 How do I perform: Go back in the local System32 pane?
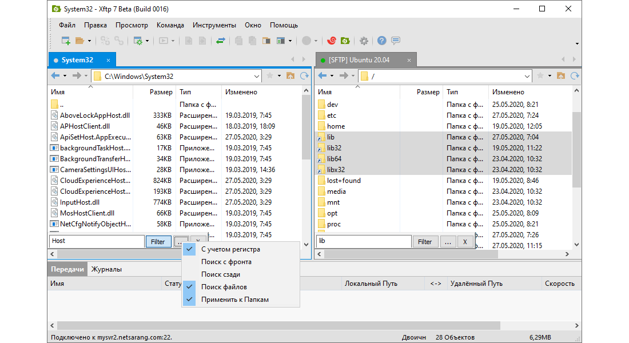pyautogui.click(x=55, y=76)
